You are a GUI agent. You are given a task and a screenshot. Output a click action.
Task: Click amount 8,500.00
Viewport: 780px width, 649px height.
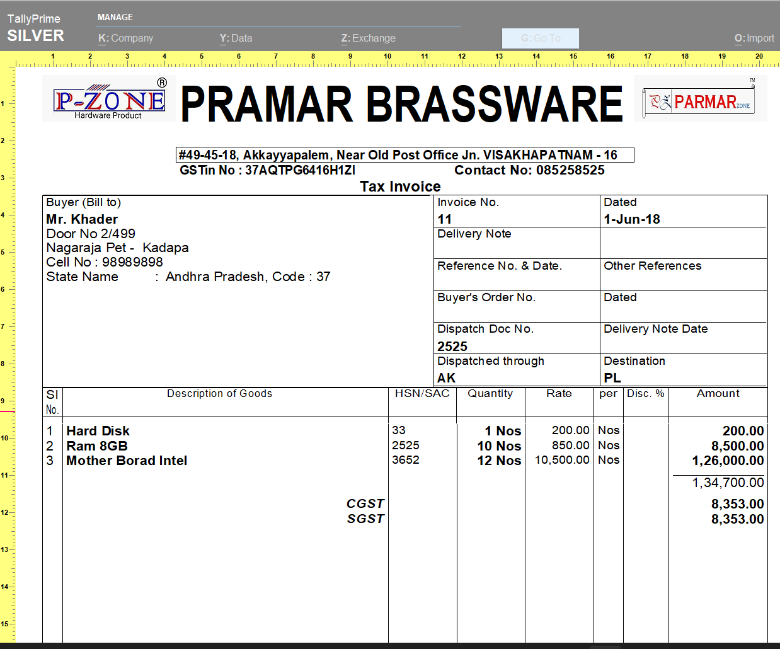(738, 446)
